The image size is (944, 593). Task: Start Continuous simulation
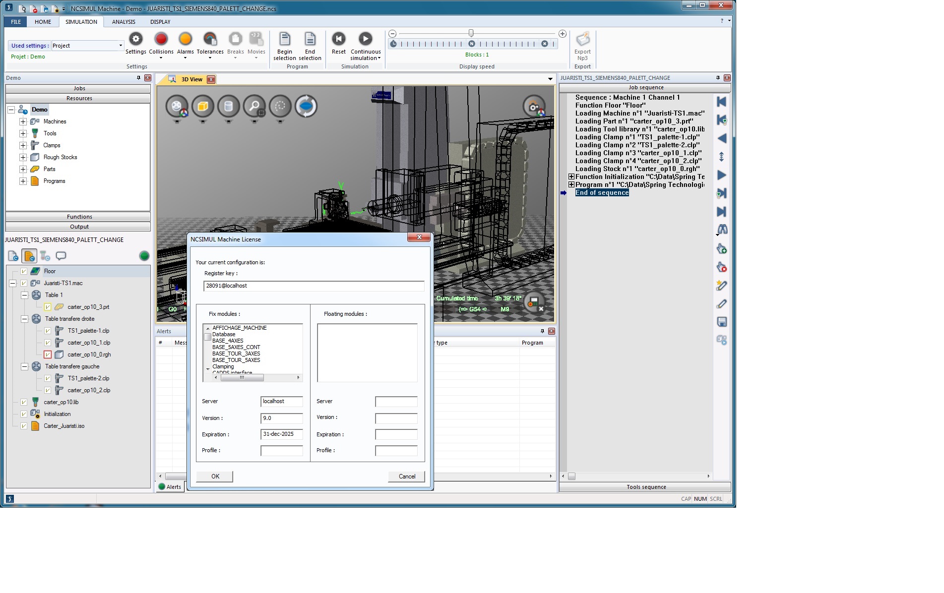366,39
